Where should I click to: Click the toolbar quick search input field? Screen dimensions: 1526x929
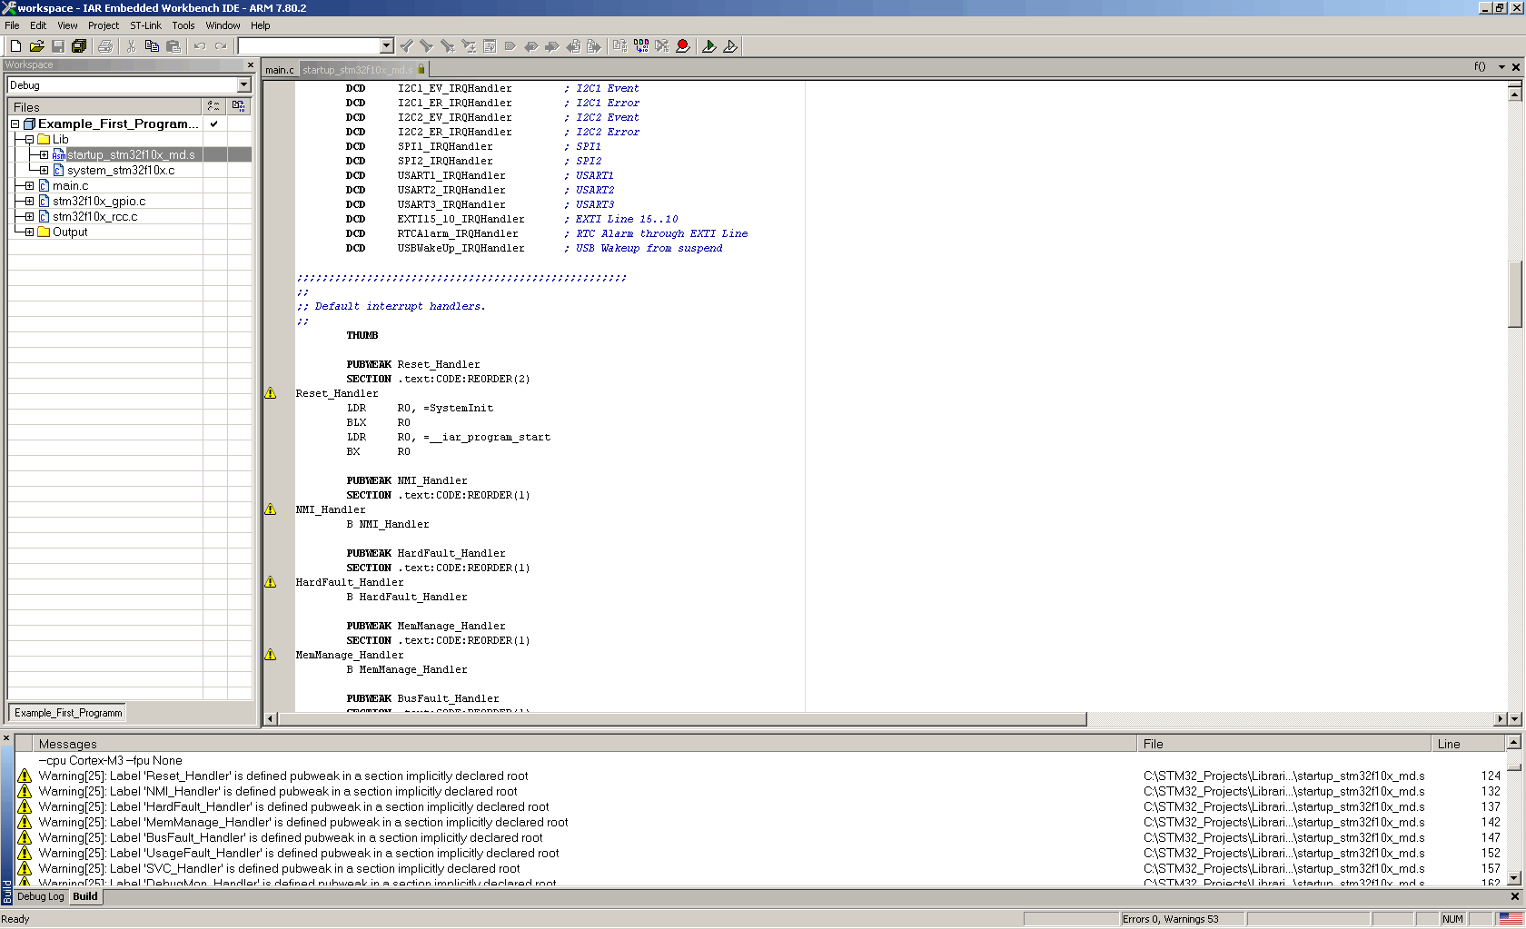point(309,46)
